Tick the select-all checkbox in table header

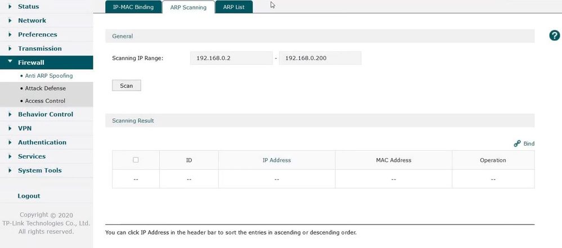136,160
